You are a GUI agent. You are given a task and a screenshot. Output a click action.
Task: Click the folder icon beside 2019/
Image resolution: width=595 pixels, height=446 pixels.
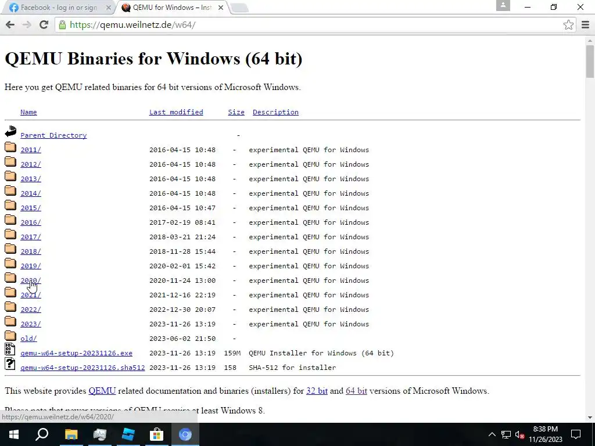pyautogui.click(x=10, y=263)
